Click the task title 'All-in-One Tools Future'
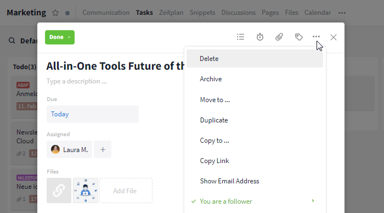384x213 pixels. tap(115, 66)
